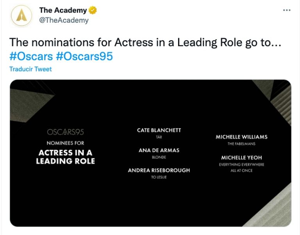The width and height of the screenshot is (300, 235).
Task: Click the gold verified badge
Action: point(93,11)
